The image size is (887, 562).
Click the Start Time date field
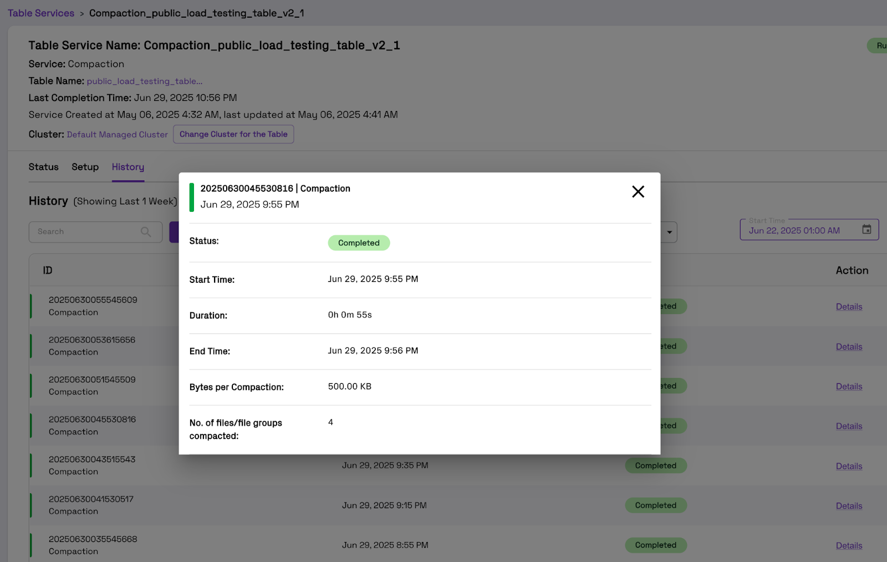pos(809,230)
